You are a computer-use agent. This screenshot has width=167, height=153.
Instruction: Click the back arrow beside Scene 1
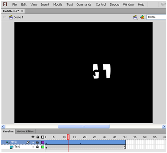coord(5,17)
